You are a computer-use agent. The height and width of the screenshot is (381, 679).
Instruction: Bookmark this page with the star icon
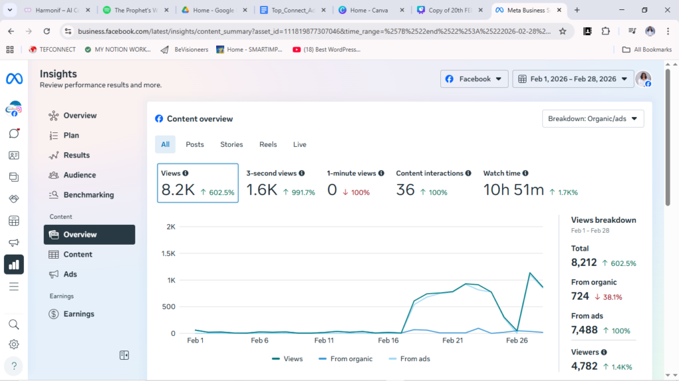coord(562,31)
